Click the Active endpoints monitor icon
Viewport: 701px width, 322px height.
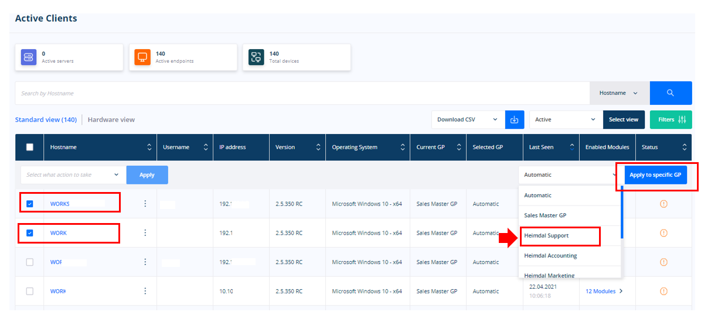[x=142, y=57]
